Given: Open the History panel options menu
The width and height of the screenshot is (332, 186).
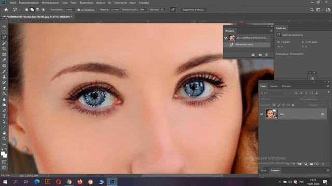Looking at the screenshot, I should [x=271, y=31].
